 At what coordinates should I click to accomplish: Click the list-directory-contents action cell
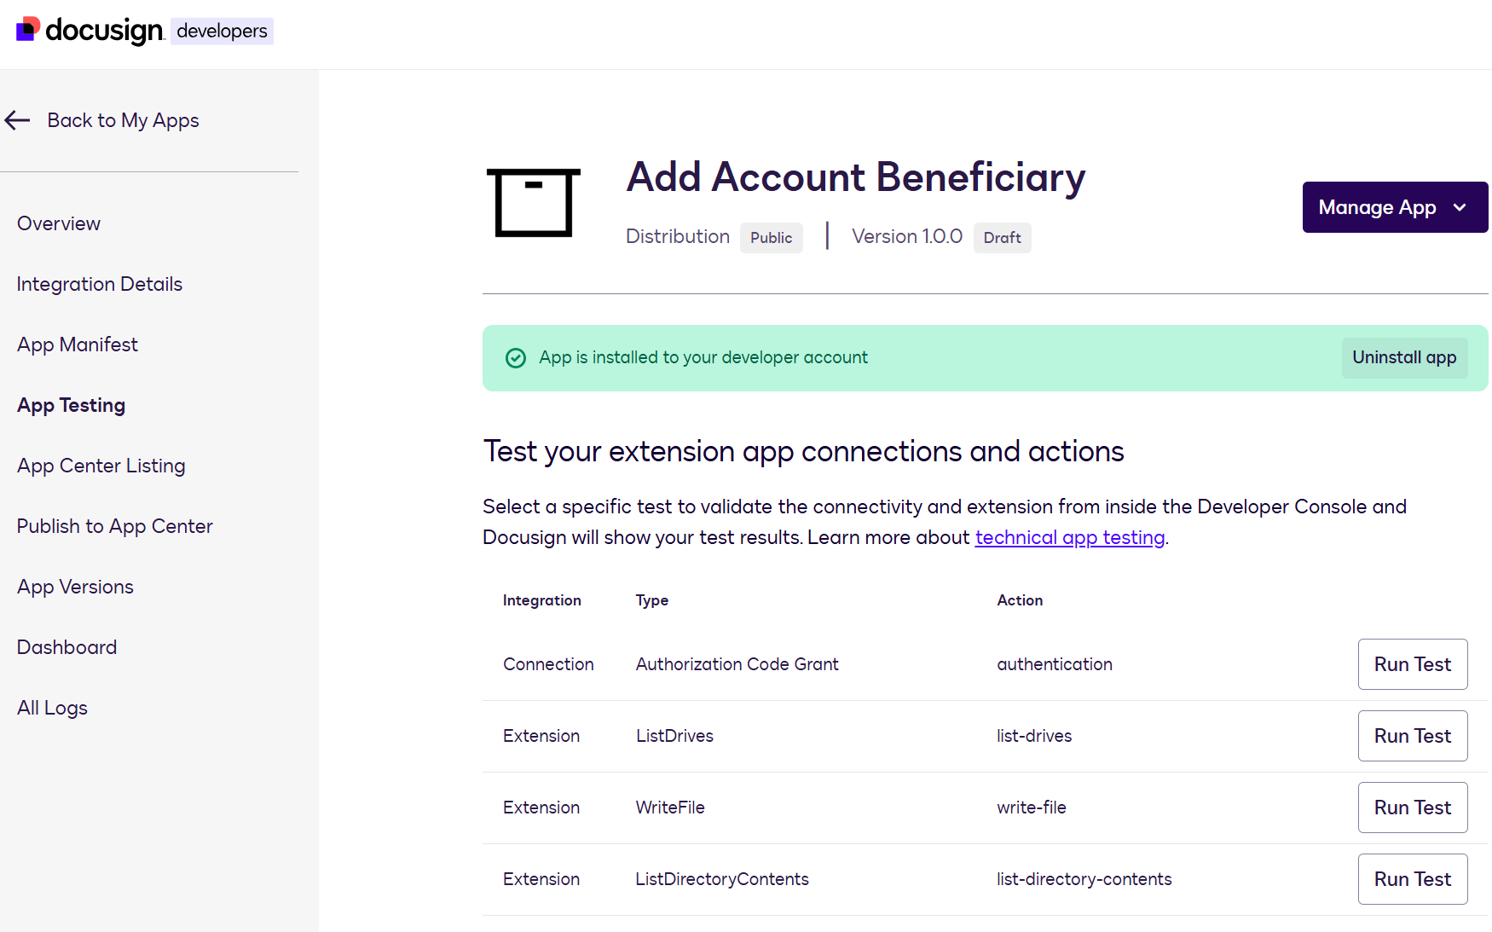pyautogui.click(x=1084, y=879)
